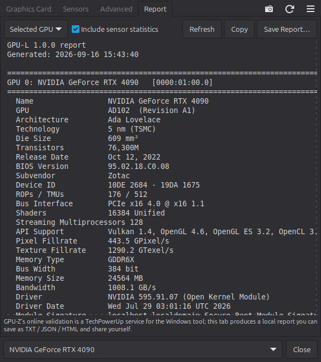Click the '24564 MB' memory size value
Screen dimensions: 321x362
pyautogui.click(x=125, y=278)
